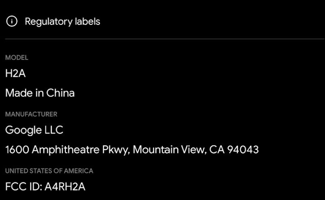325x200 pixels.
Task: Click the MODEL section label
Action: [x=17, y=58]
